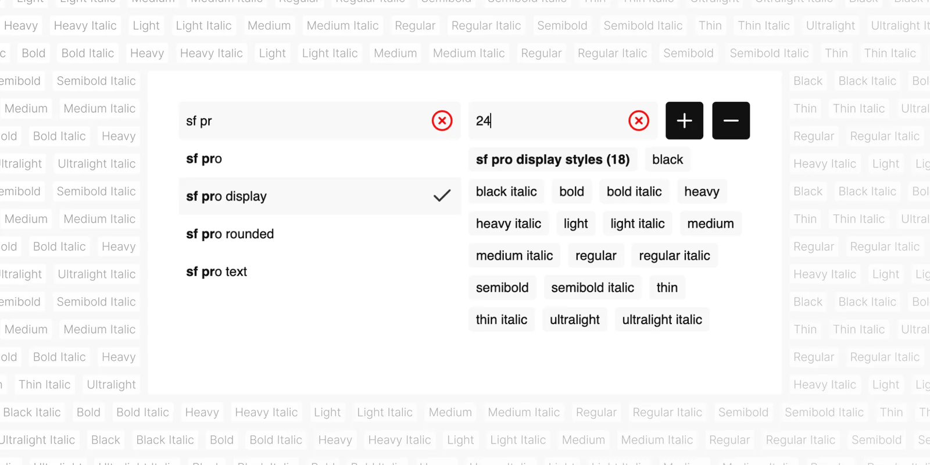Select the sf pro rounded font family
Screen dimensions: 930x465
(320, 234)
